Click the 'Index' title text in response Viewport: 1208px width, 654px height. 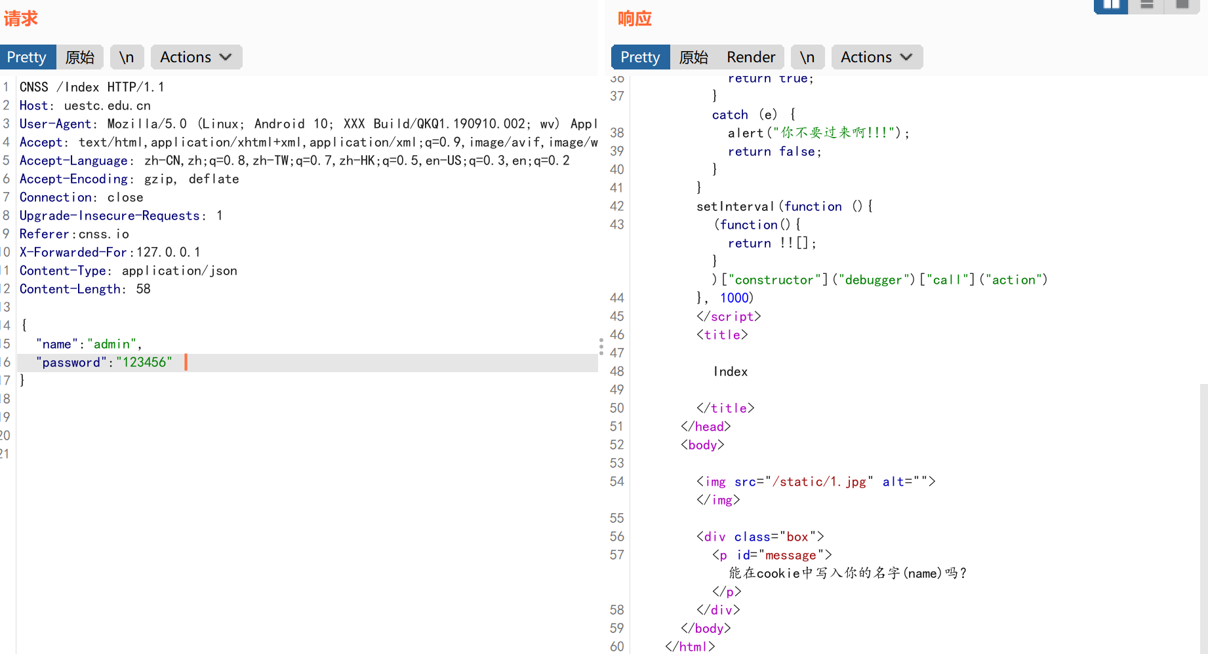click(731, 372)
